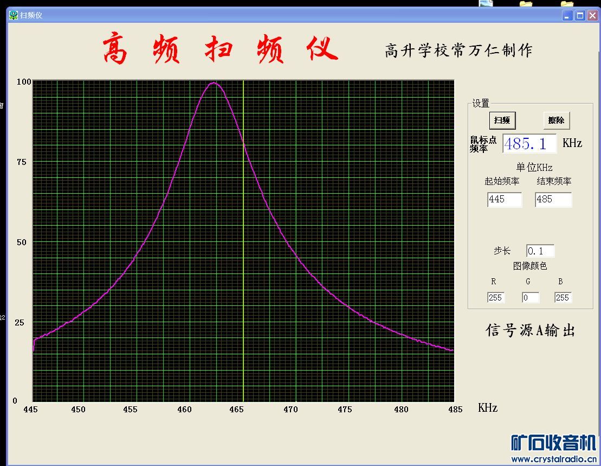
Task: Click the peak of the magenta curve
Action: pyautogui.click(x=214, y=83)
